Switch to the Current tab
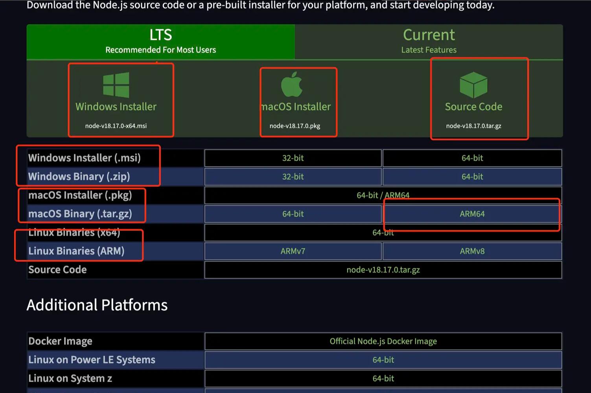The width and height of the screenshot is (591, 393). pyautogui.click(x=429, y=41)
